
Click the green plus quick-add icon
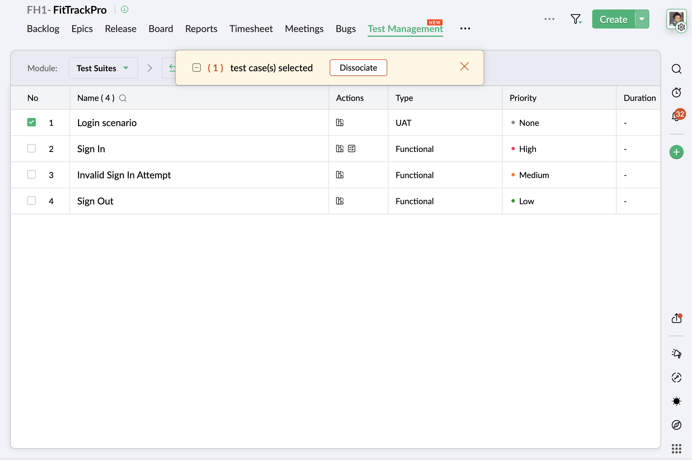[676, 152]
